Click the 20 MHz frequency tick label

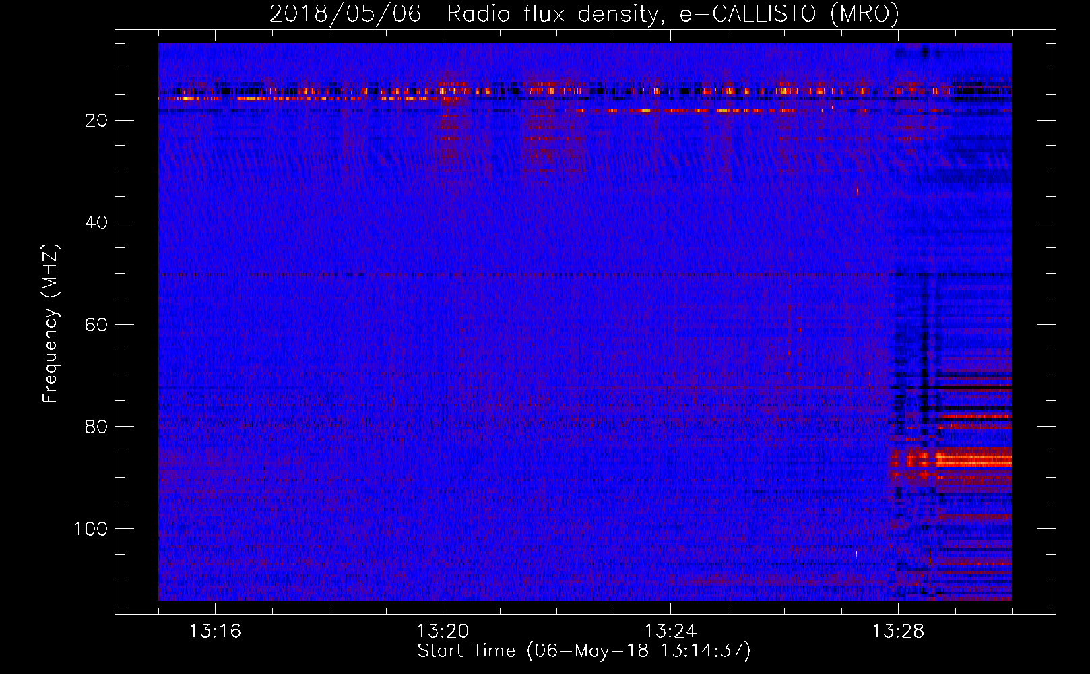(x=96, y=121)
